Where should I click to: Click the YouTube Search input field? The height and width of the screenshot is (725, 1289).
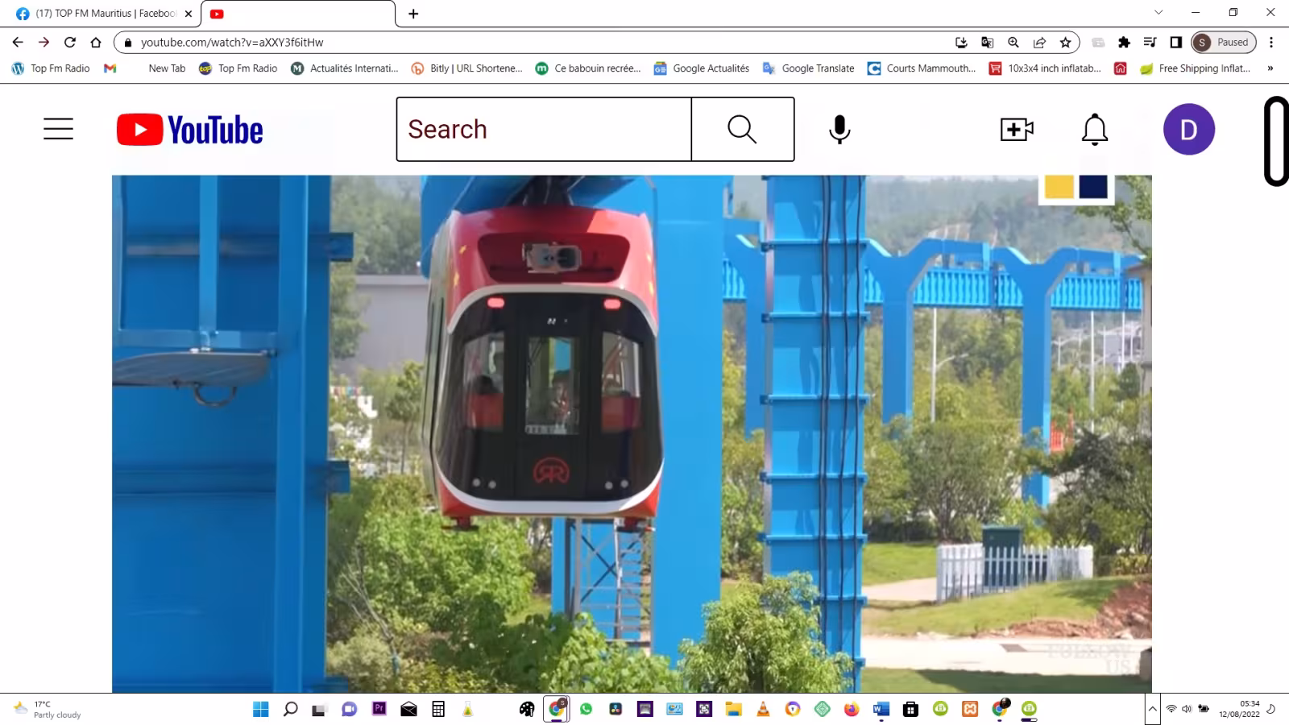[x=544, y=129]
